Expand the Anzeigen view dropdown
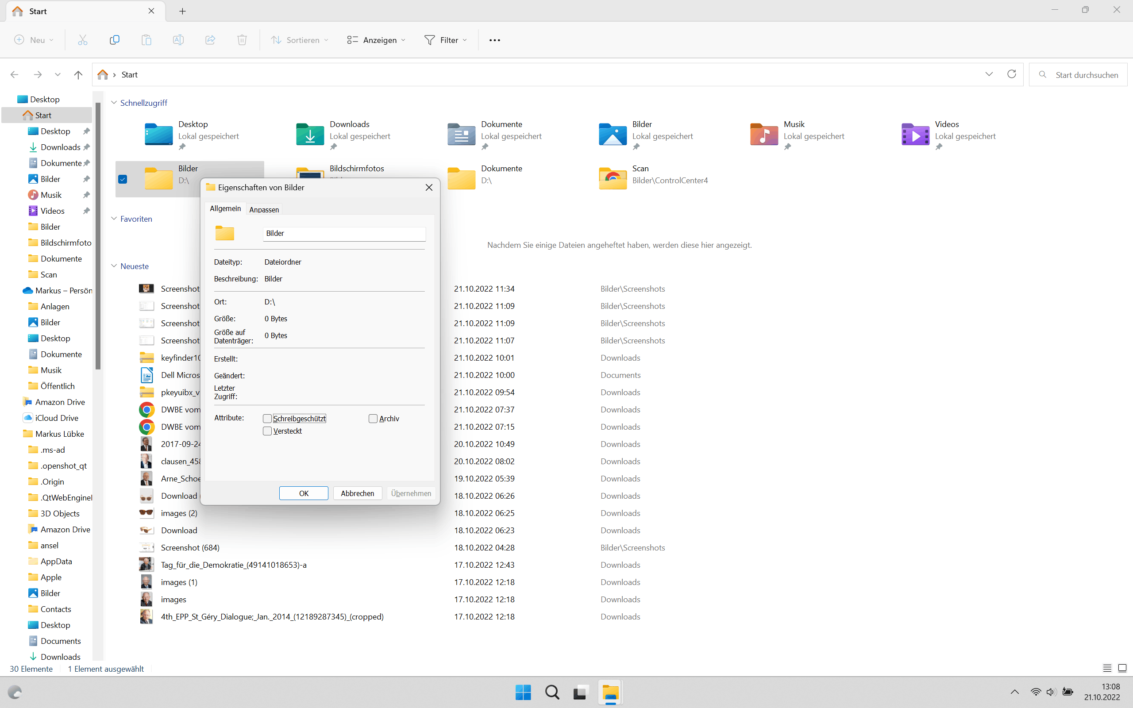This screenshot has height=708, width=1133. point(377,40)
